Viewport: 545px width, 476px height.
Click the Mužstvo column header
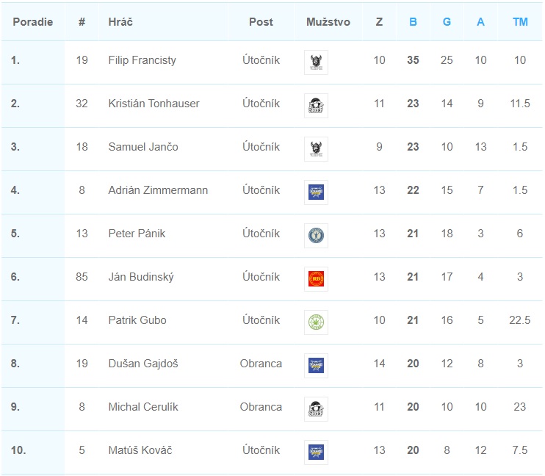click(328, 22)
